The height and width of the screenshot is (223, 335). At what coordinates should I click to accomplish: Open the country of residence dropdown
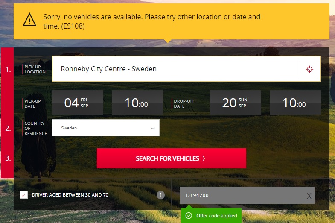[106, 128]
